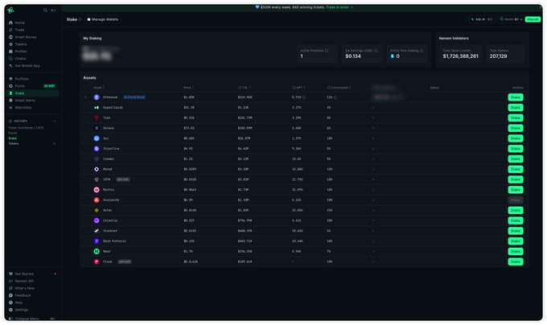Image resolution: width=547 pixels, height=325 pixels.
Task: Open Home in the sidebar
Action: [19, 23]
